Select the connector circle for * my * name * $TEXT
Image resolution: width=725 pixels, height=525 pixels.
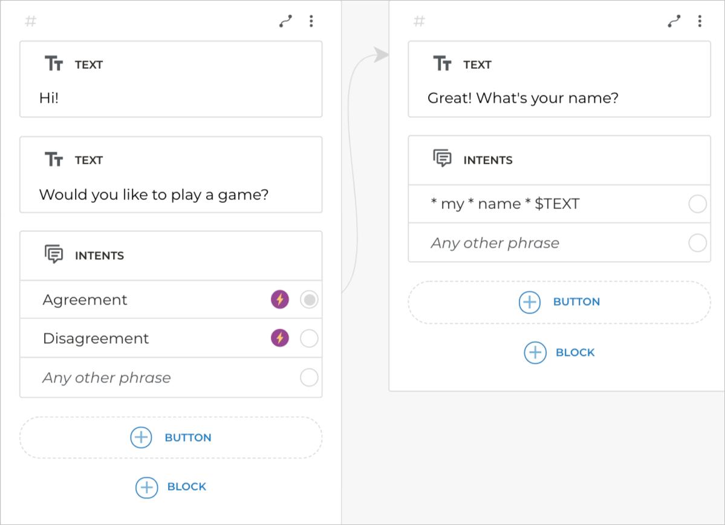(697, 204)
